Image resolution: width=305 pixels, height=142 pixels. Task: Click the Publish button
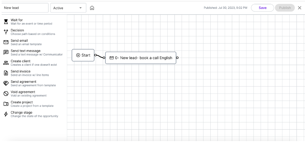[285, 8]
